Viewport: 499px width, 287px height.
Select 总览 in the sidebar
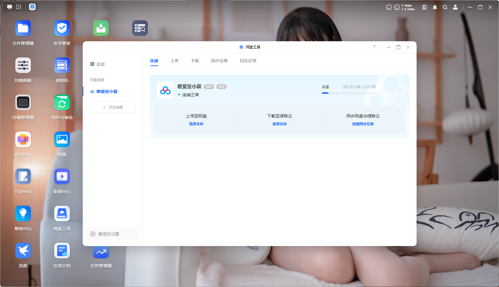113,64
